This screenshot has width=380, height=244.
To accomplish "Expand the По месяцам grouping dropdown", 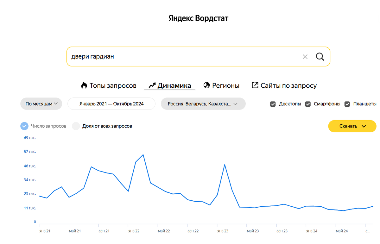I will pyautogui.click(x=41, y=104).
